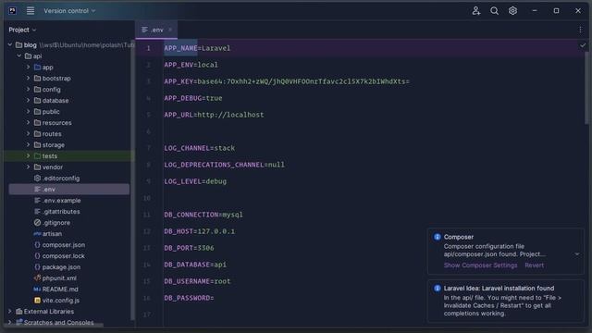Viewport: 592px width, 333px height.
Task: Open Search Everywhere magnifier icon
Action: tap(494, 11)
